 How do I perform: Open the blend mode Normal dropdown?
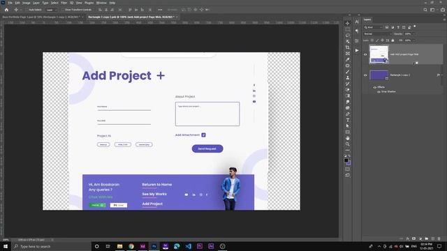pyautogui.click(x=378, y=34)
